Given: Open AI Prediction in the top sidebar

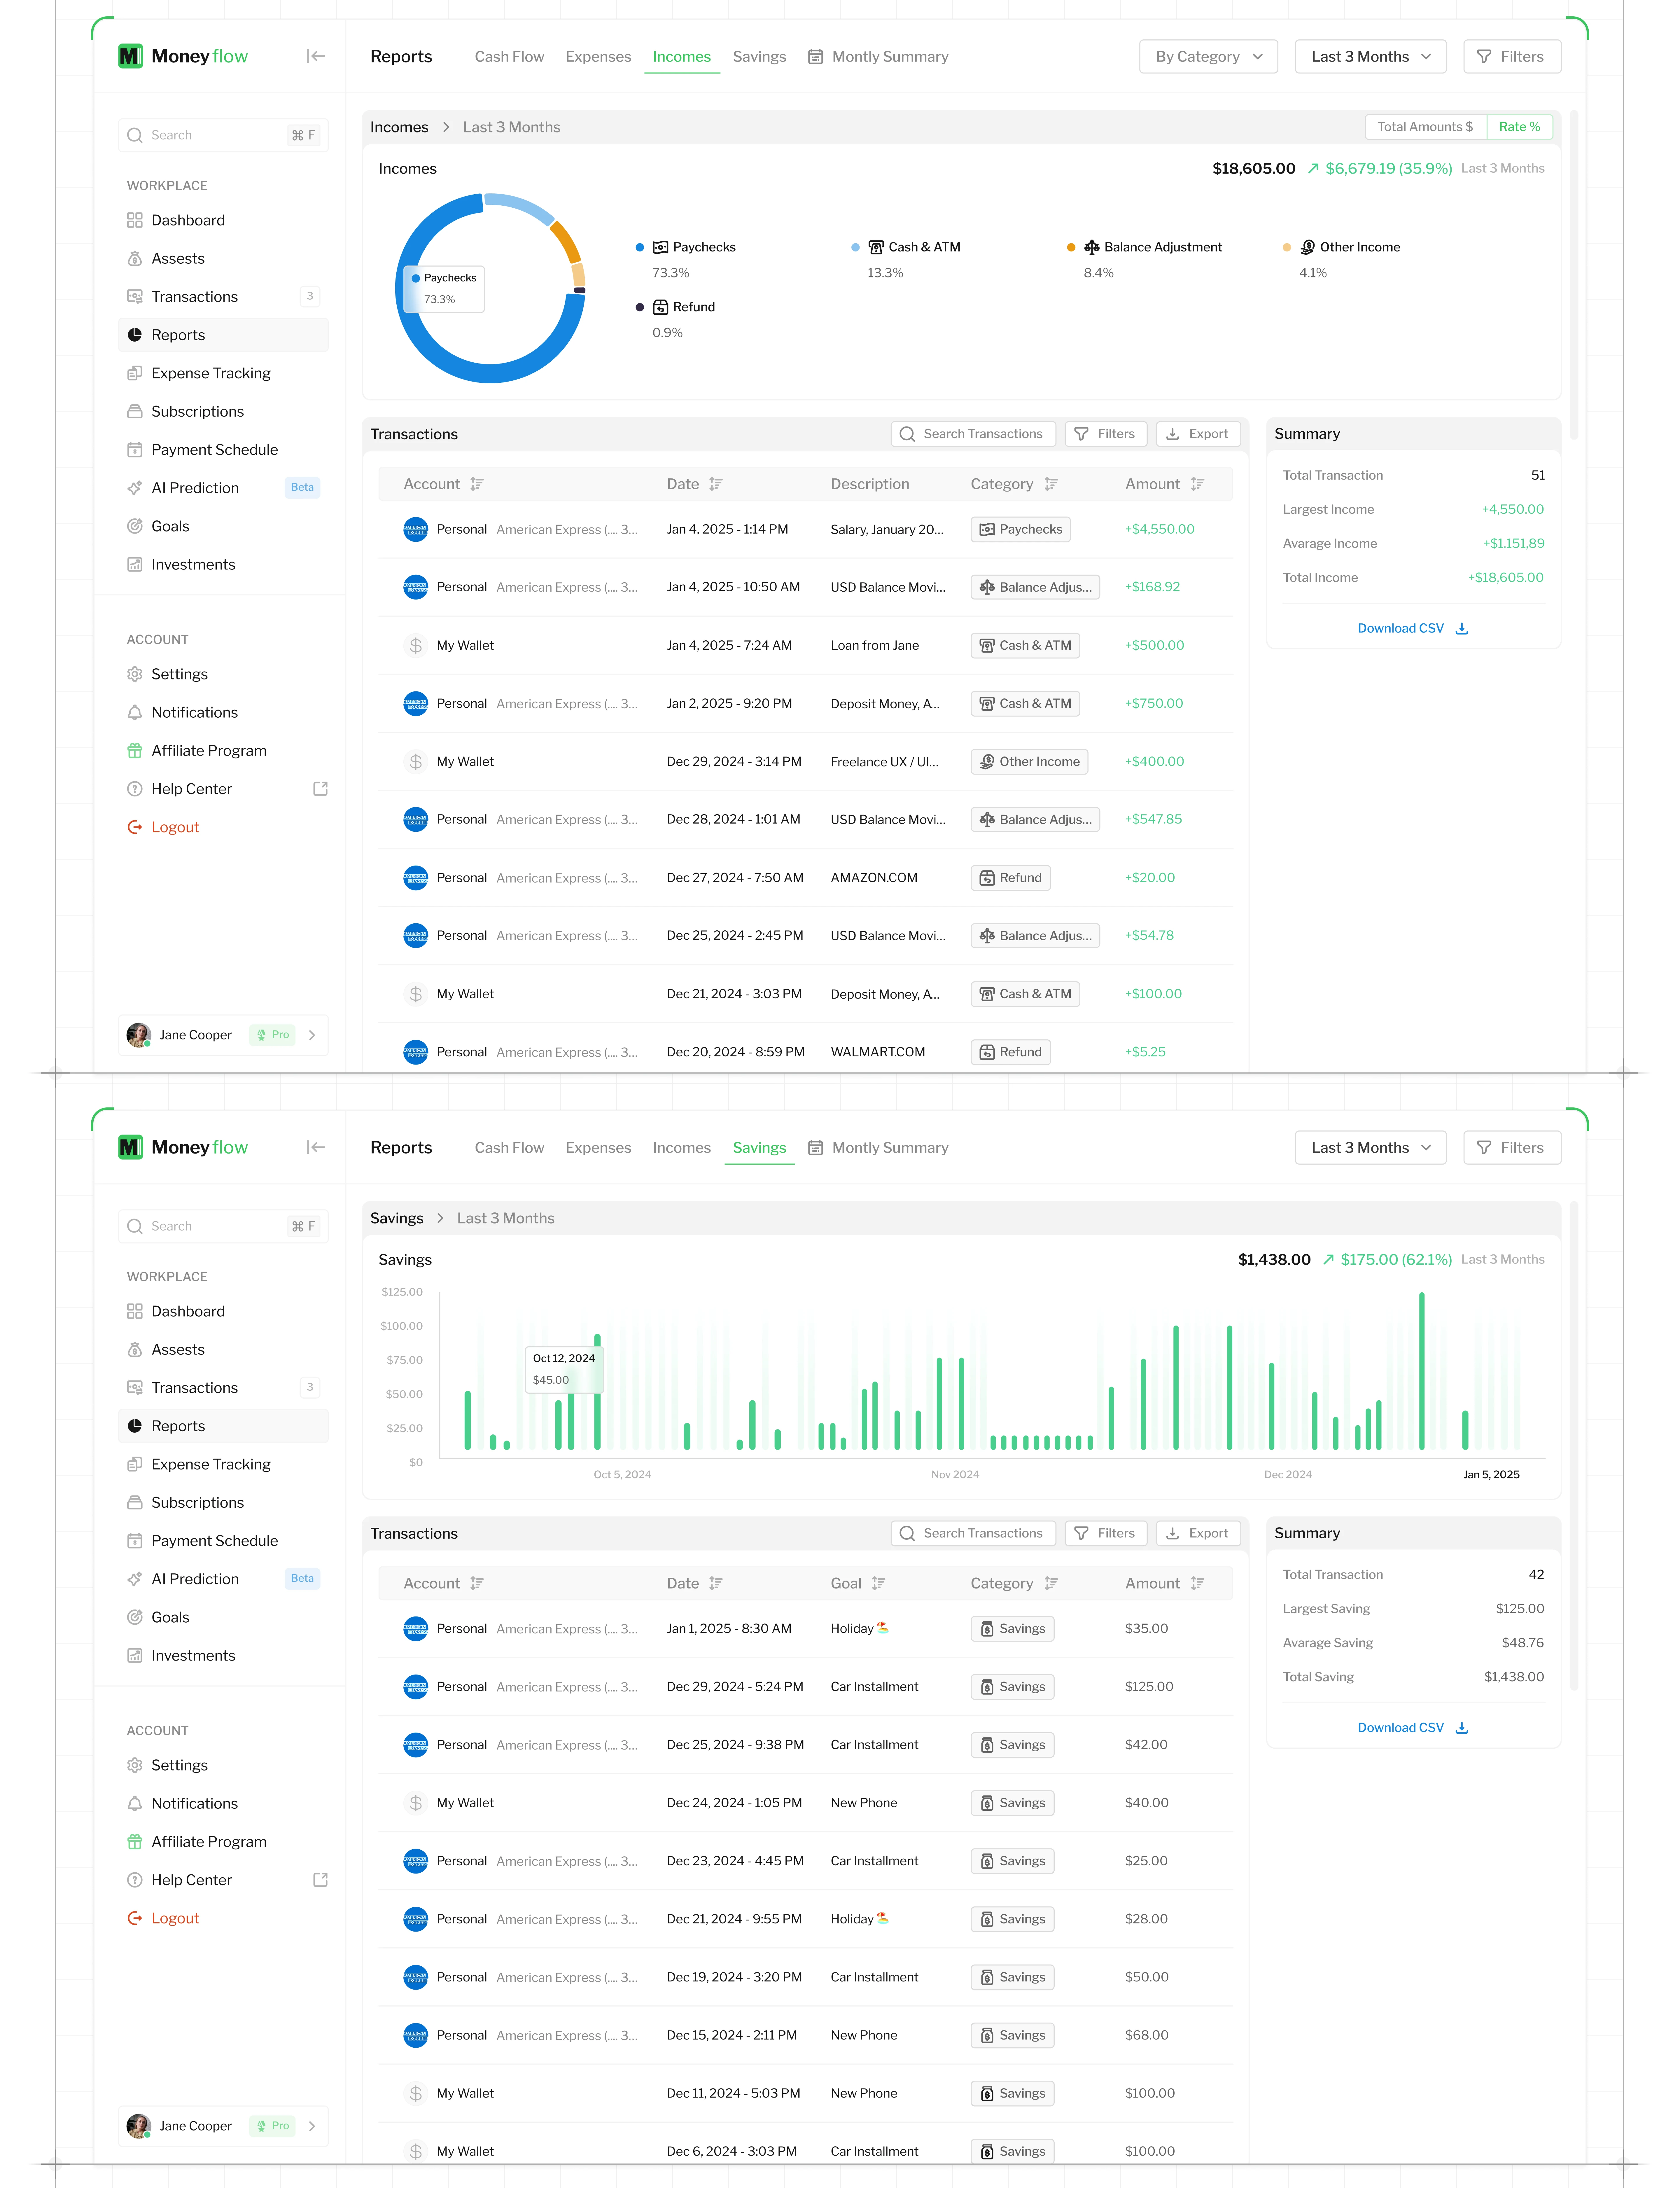Looking at the screenshot, I should point(195,488).
